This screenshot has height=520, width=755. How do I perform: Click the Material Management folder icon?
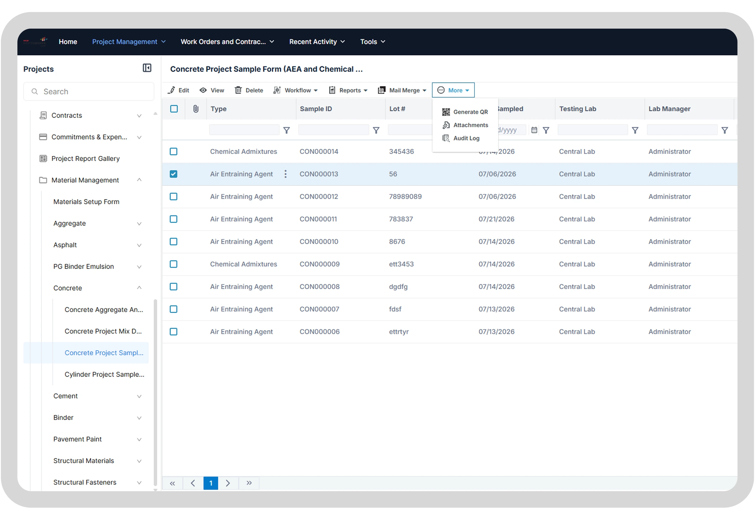(x=43, y=180)
